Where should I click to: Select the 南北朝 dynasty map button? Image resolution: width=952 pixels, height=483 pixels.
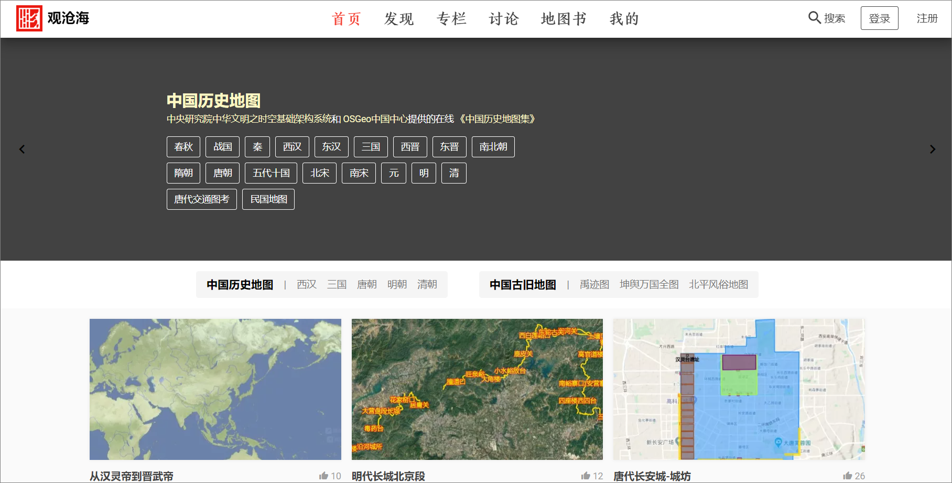(493, 147)
